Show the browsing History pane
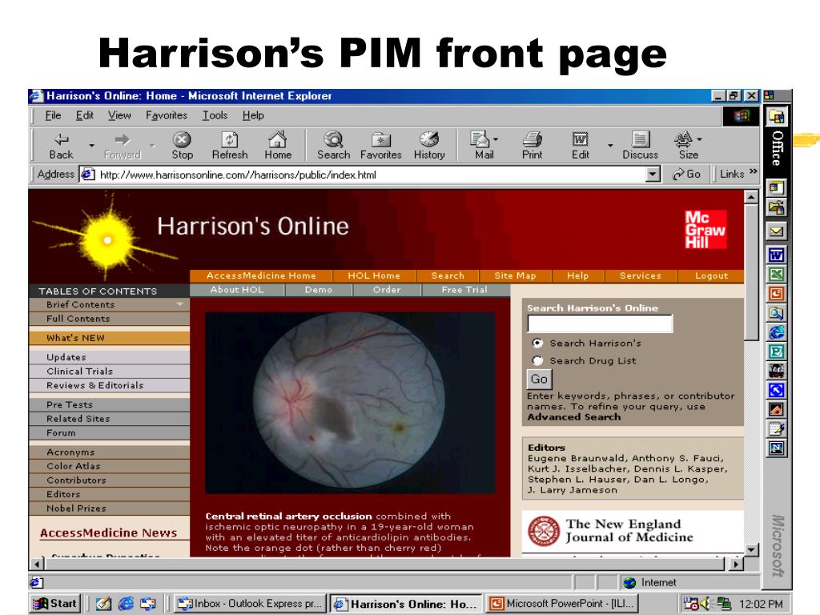This screenshot has height=615, width=820. tap(429, 146)
